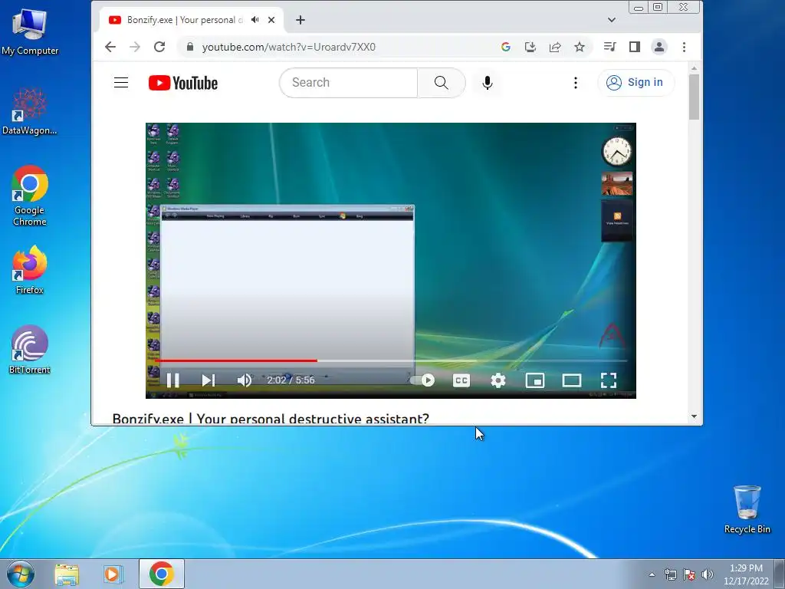Bookmark this tab with the star
The height and width of the screenshot is (589, 785).
580,47
